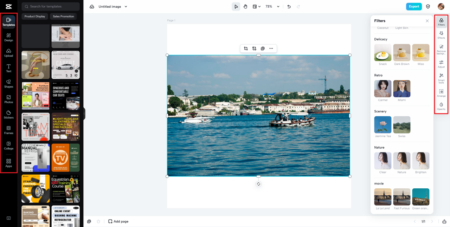Open the Upload sidebar tab
The height and width of the screenshot is (227, 450).
8,53
